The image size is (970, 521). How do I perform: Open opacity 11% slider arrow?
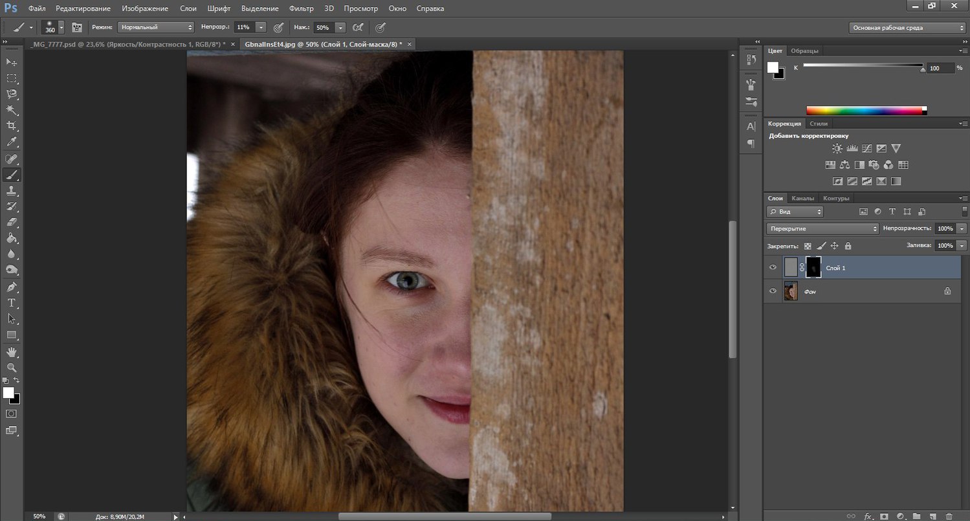click(261, 28)
